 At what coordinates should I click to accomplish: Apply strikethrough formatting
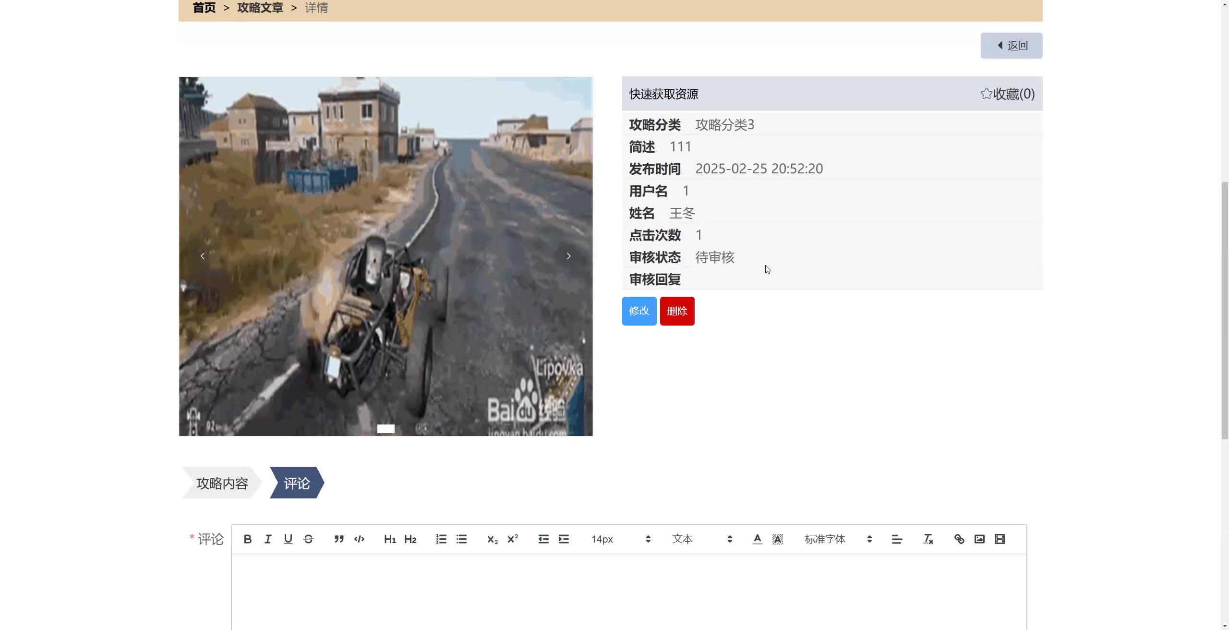309,539
